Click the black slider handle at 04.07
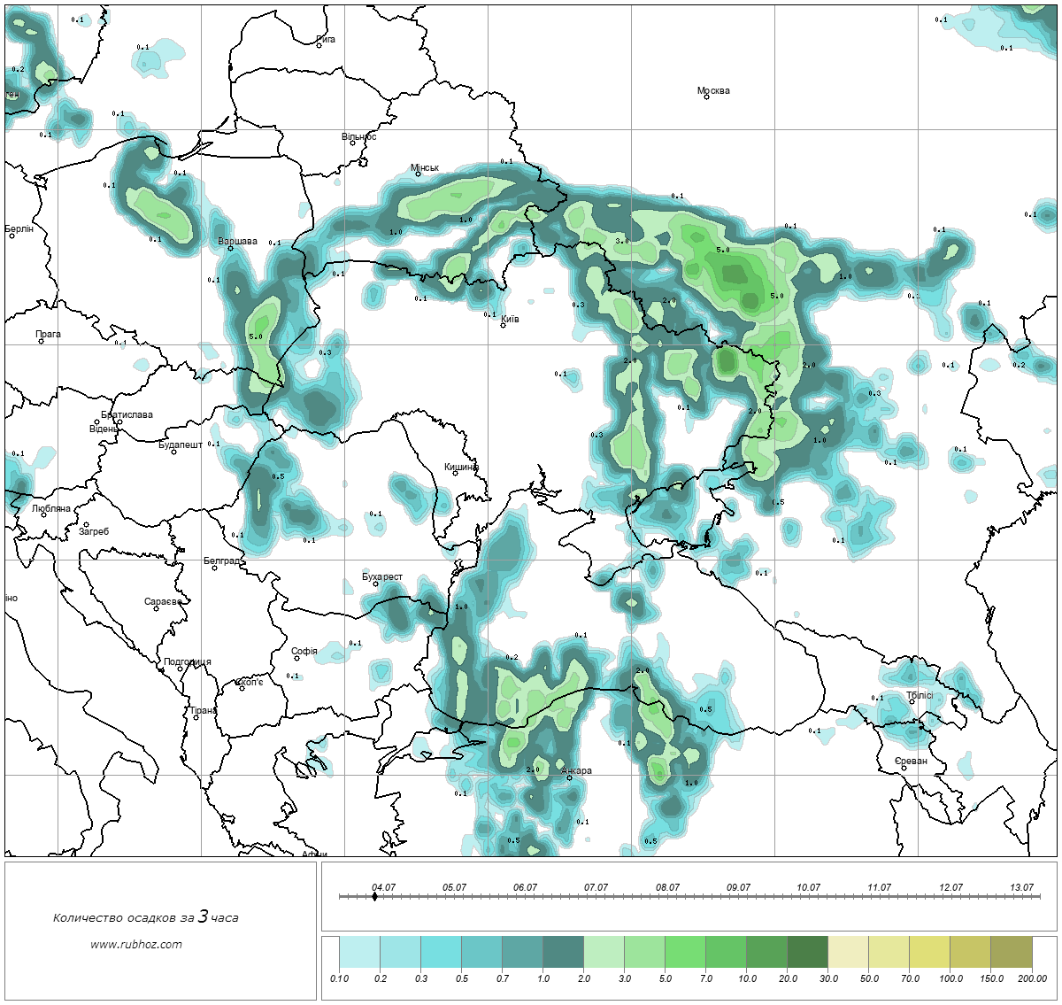1062x1005 pixels. point(374,897)
